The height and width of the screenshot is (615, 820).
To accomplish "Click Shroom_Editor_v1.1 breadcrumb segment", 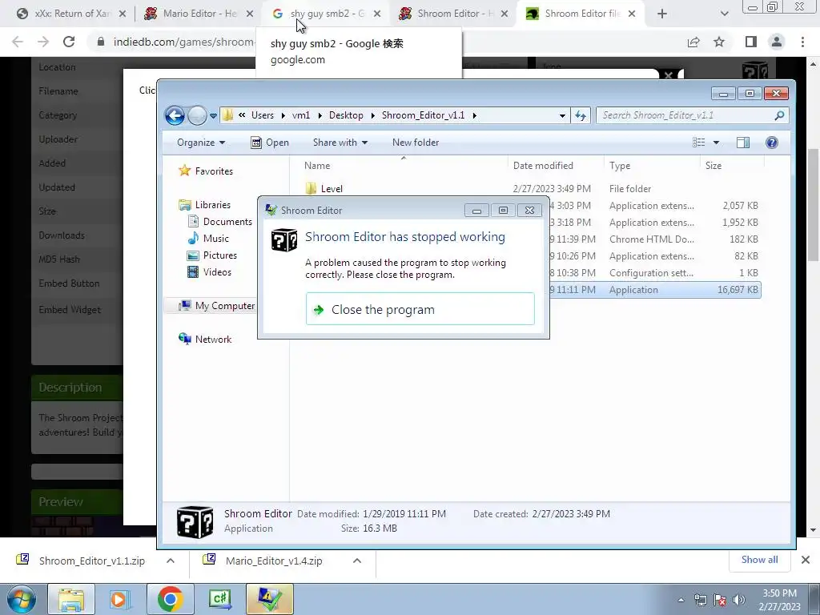I will 423,115.
